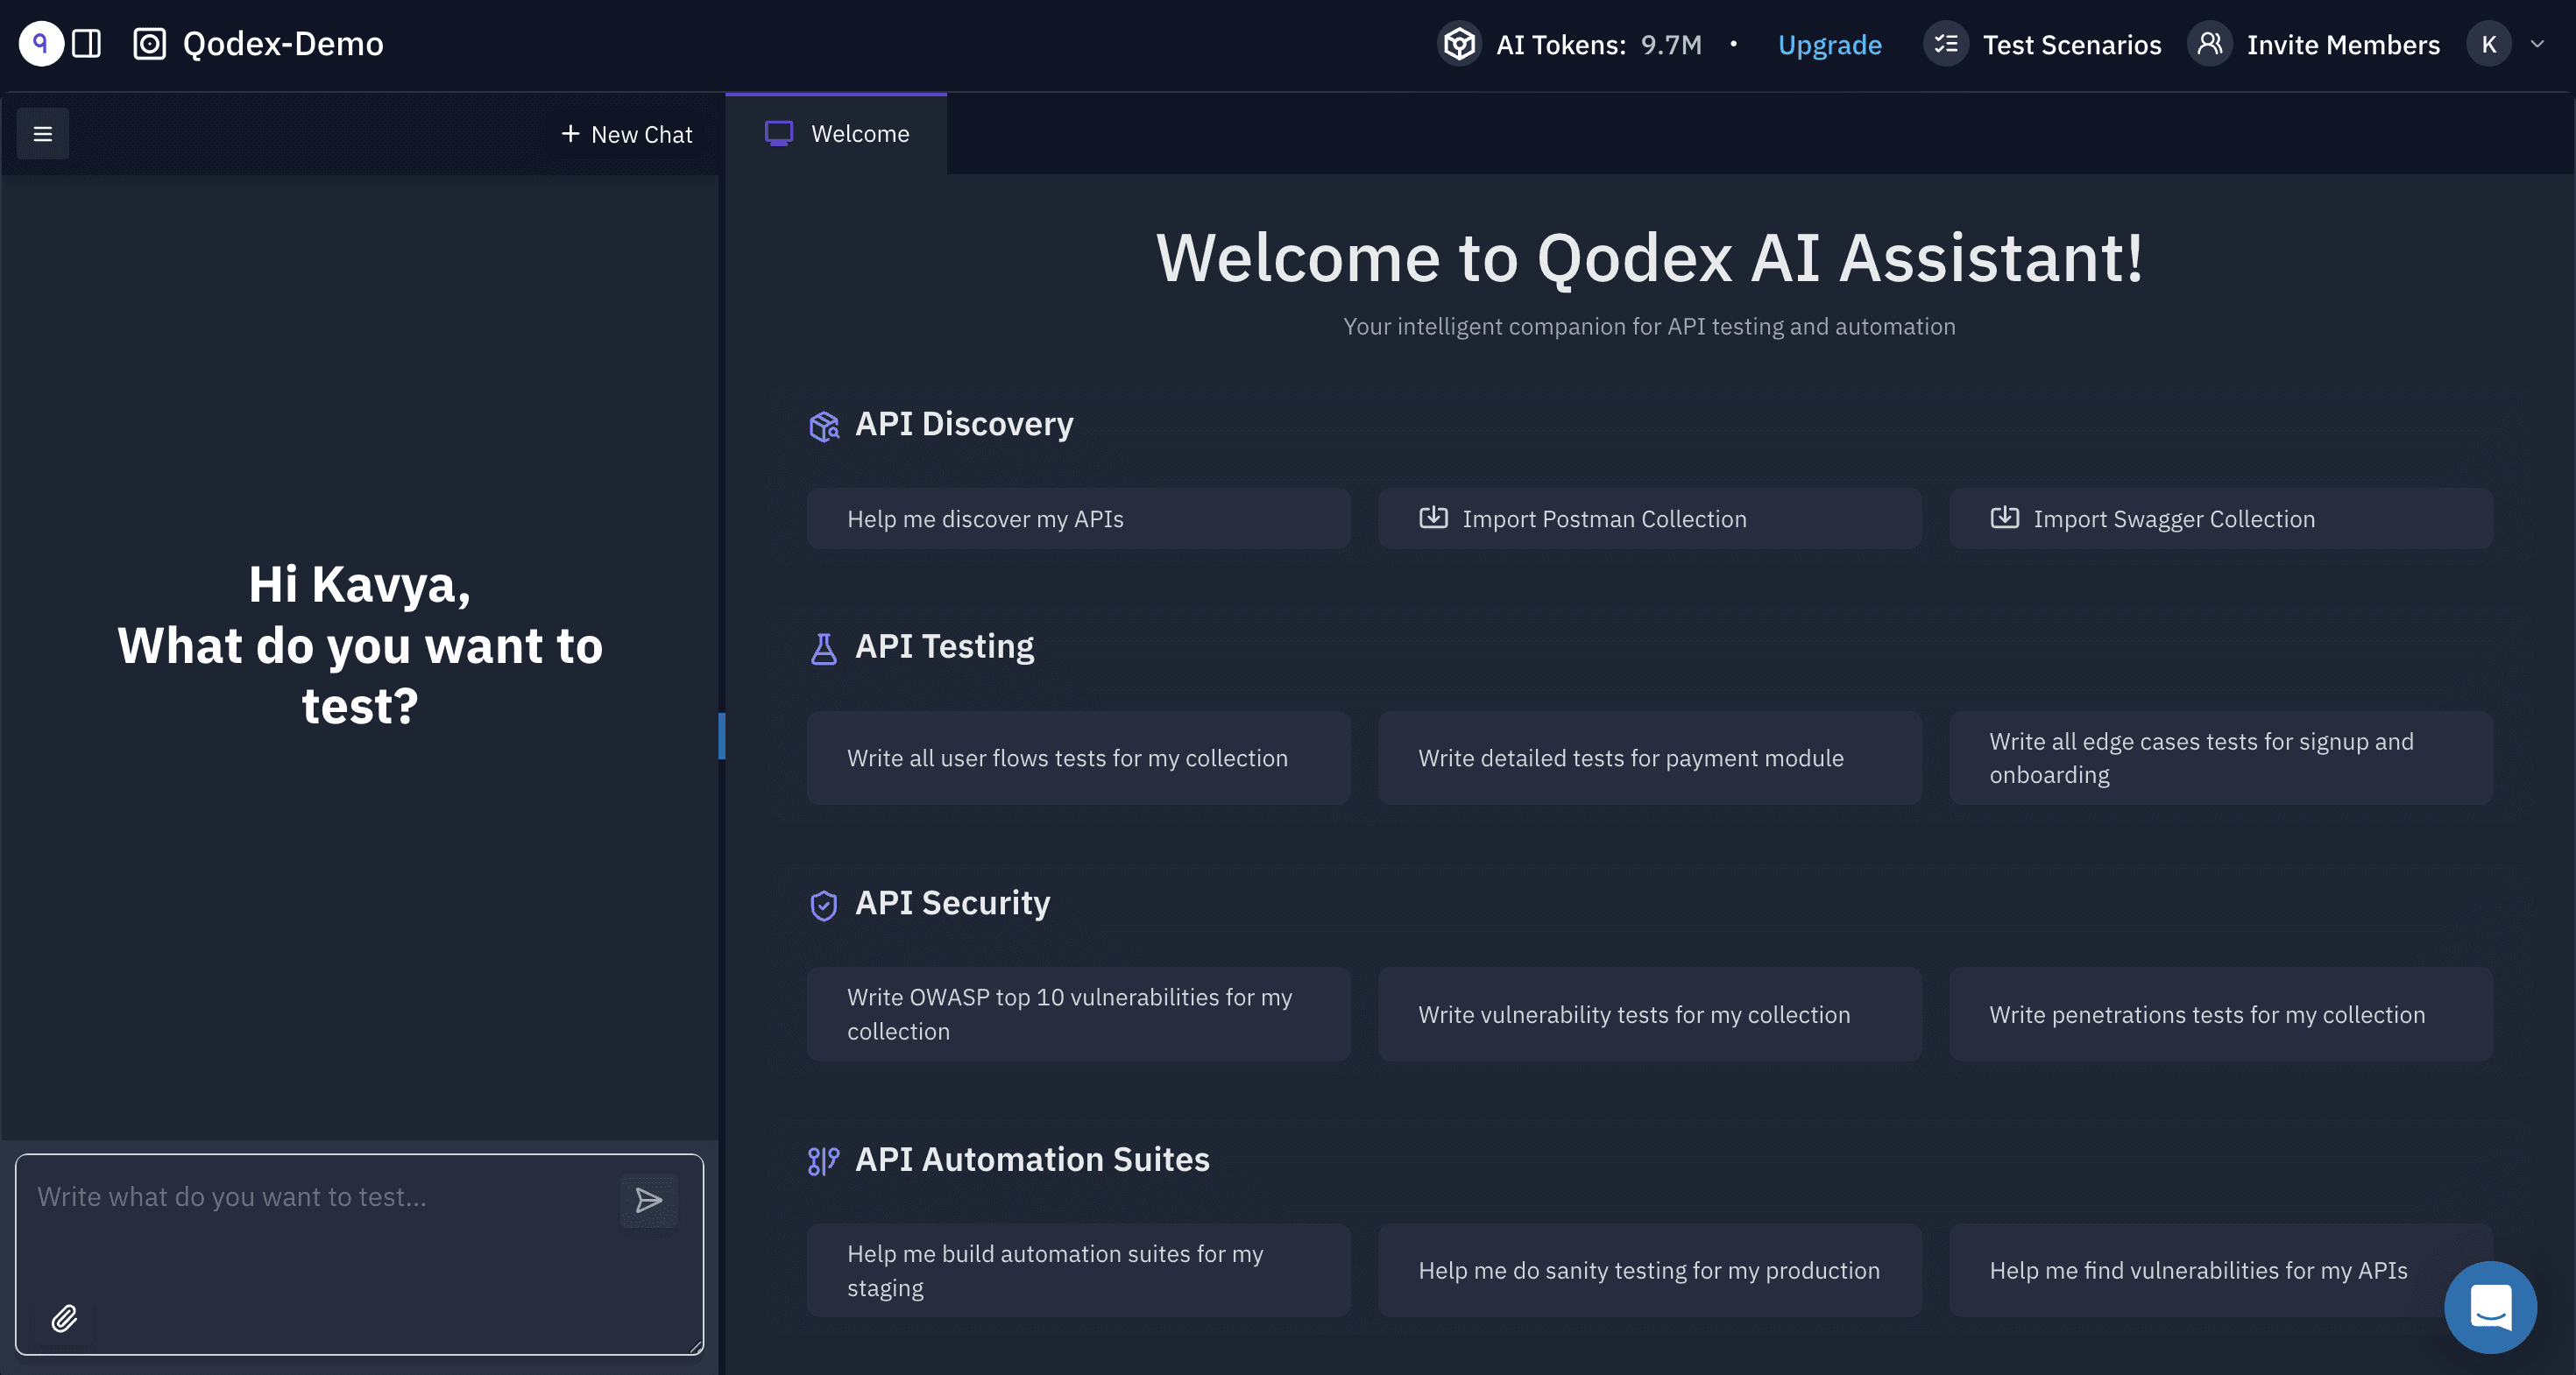Screen dimensions: 2576x1375
Task: Click the panel divider resize handle
Action: click(722, 737)
